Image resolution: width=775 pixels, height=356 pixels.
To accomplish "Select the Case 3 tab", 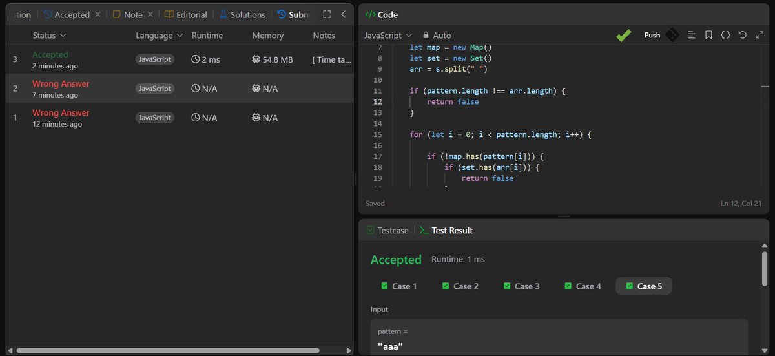I will pyautogui.click(x=522, y=286).
